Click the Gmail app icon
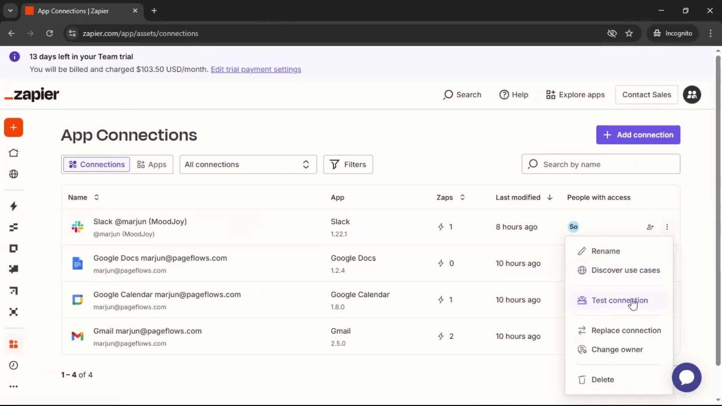Image resolution: width=722 pixels, height=406 pixels. (x=77, y=336)
